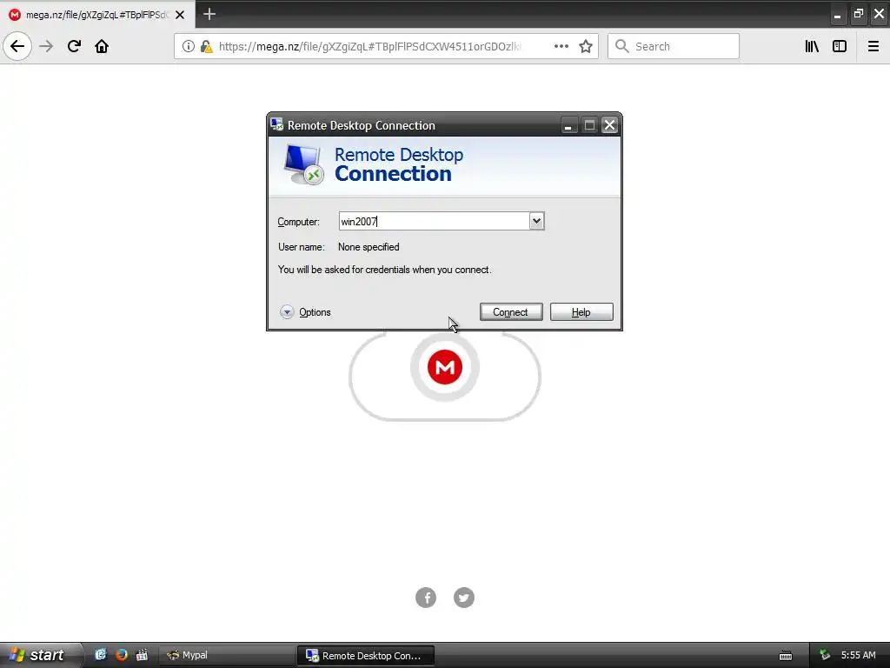Bookmark this page with the star
This screenshot has height=668, width=890.
click(x=586, y=47)
